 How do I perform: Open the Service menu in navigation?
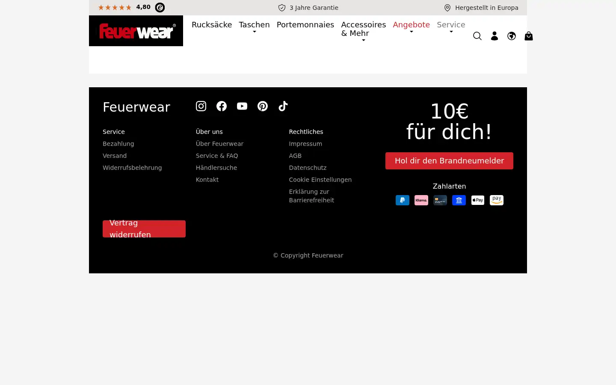tap(451, 25)
